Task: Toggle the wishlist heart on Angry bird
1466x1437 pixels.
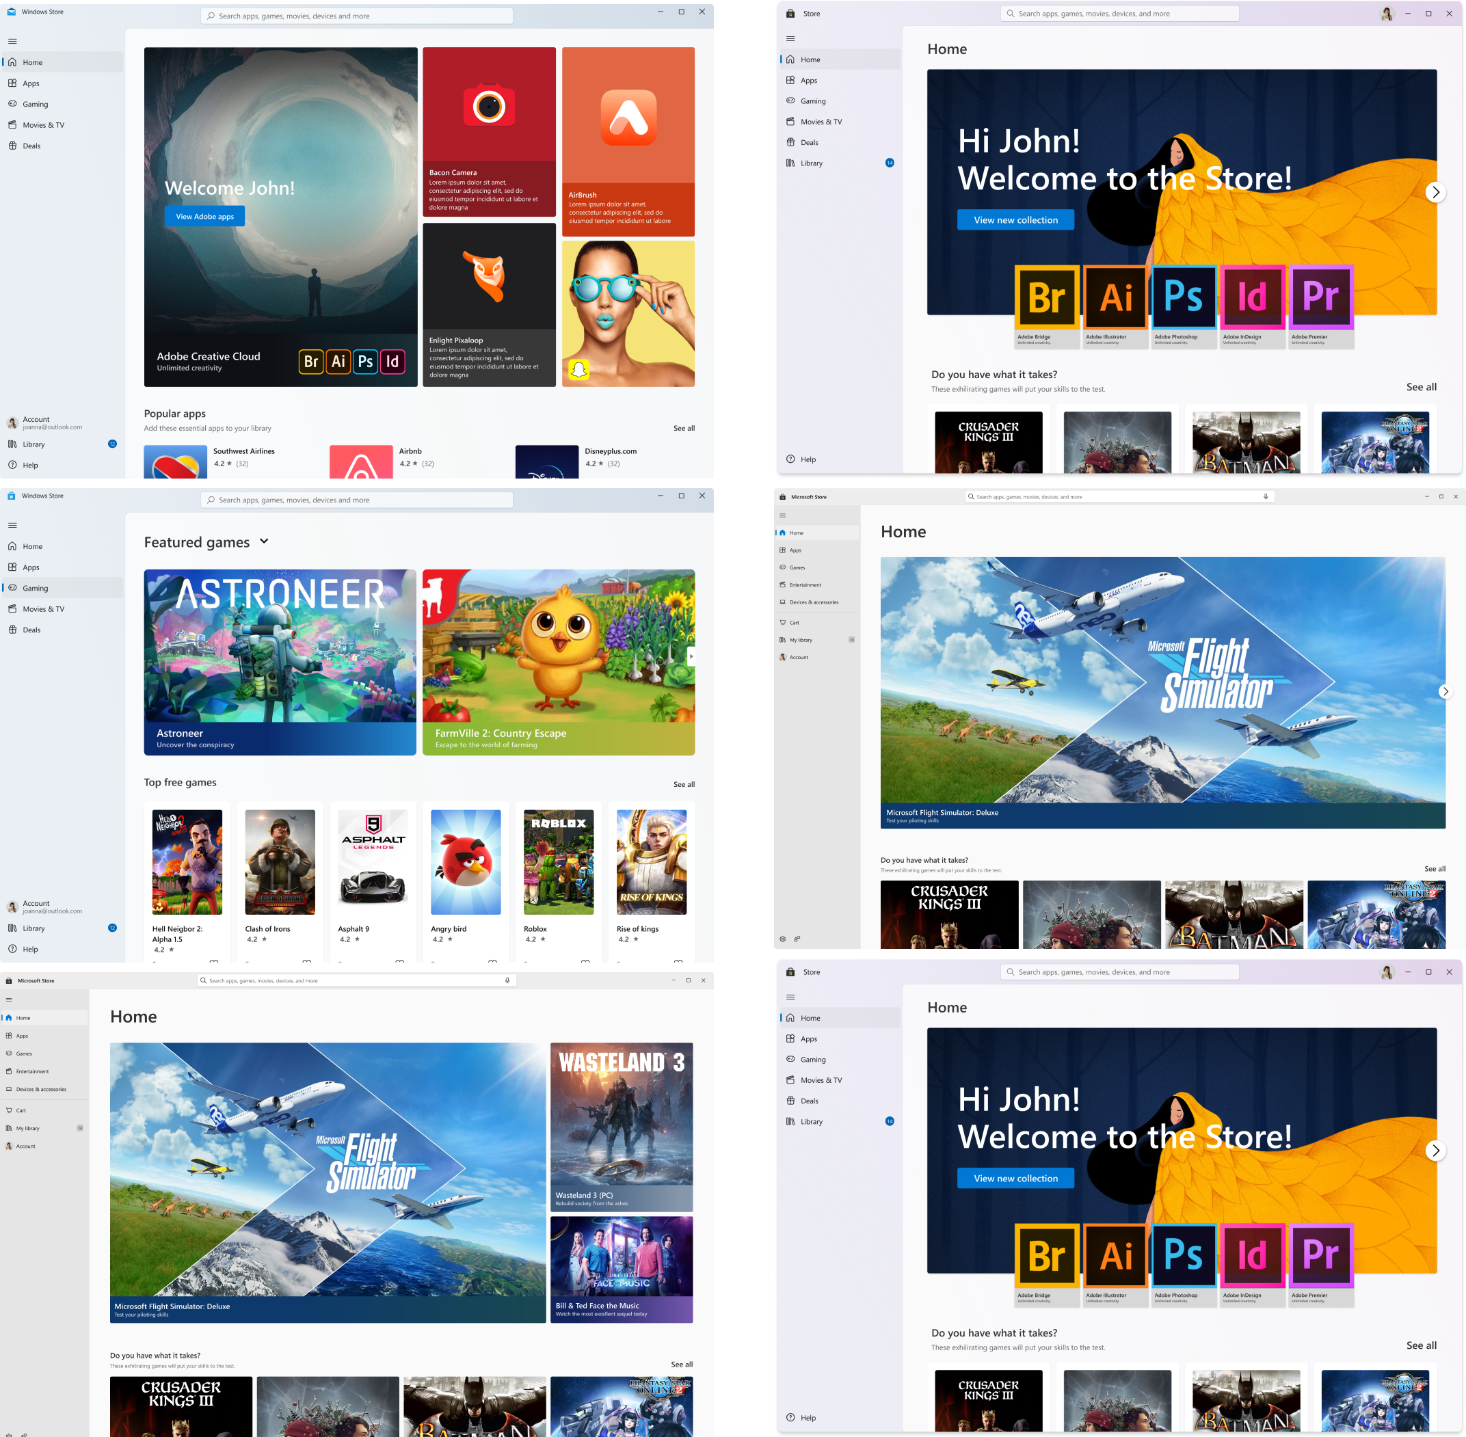Action: pos(492,961)
